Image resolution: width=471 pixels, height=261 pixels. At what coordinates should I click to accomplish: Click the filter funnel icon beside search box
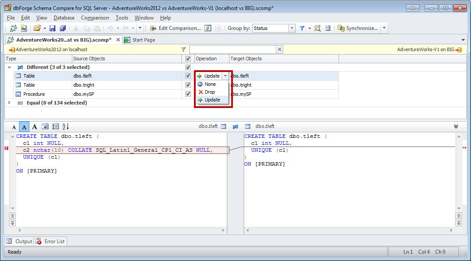183,49
